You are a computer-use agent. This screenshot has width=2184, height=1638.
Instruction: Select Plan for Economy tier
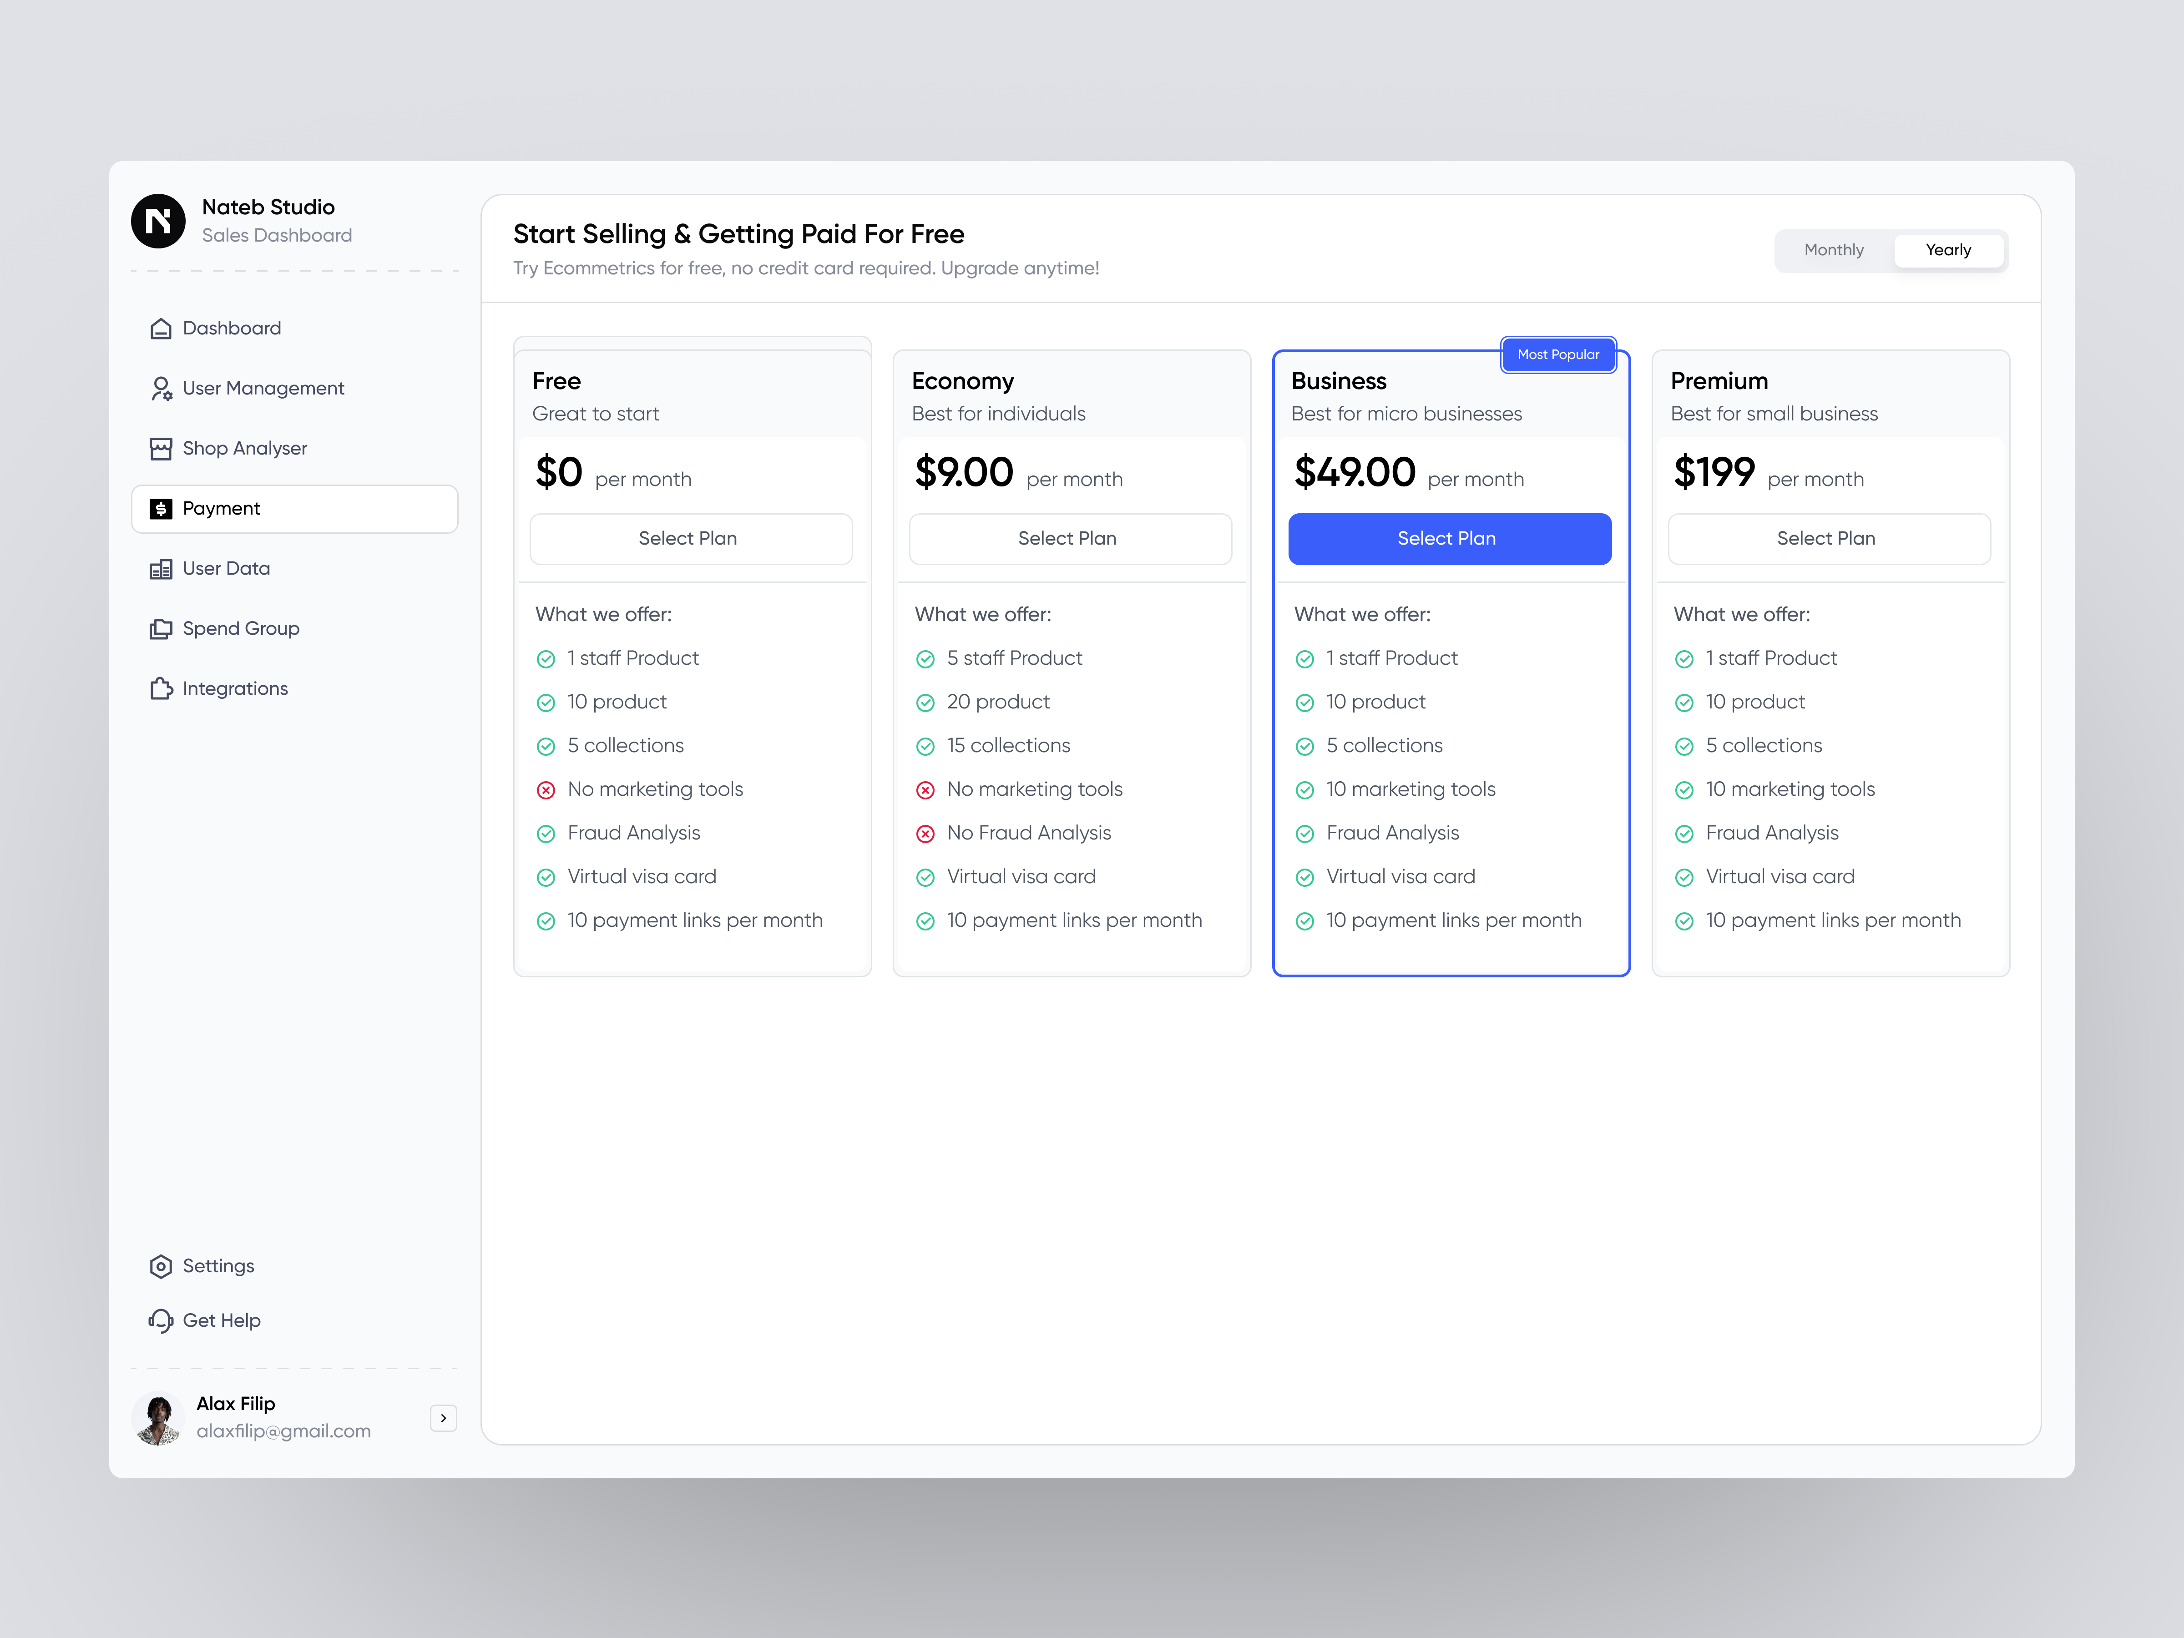point(1069,539)
